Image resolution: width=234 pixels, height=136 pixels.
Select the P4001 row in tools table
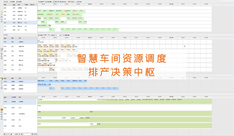(20, 81)
